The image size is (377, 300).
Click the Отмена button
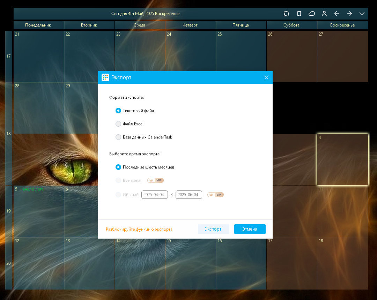pyautogui.click(x=250, y=229)
